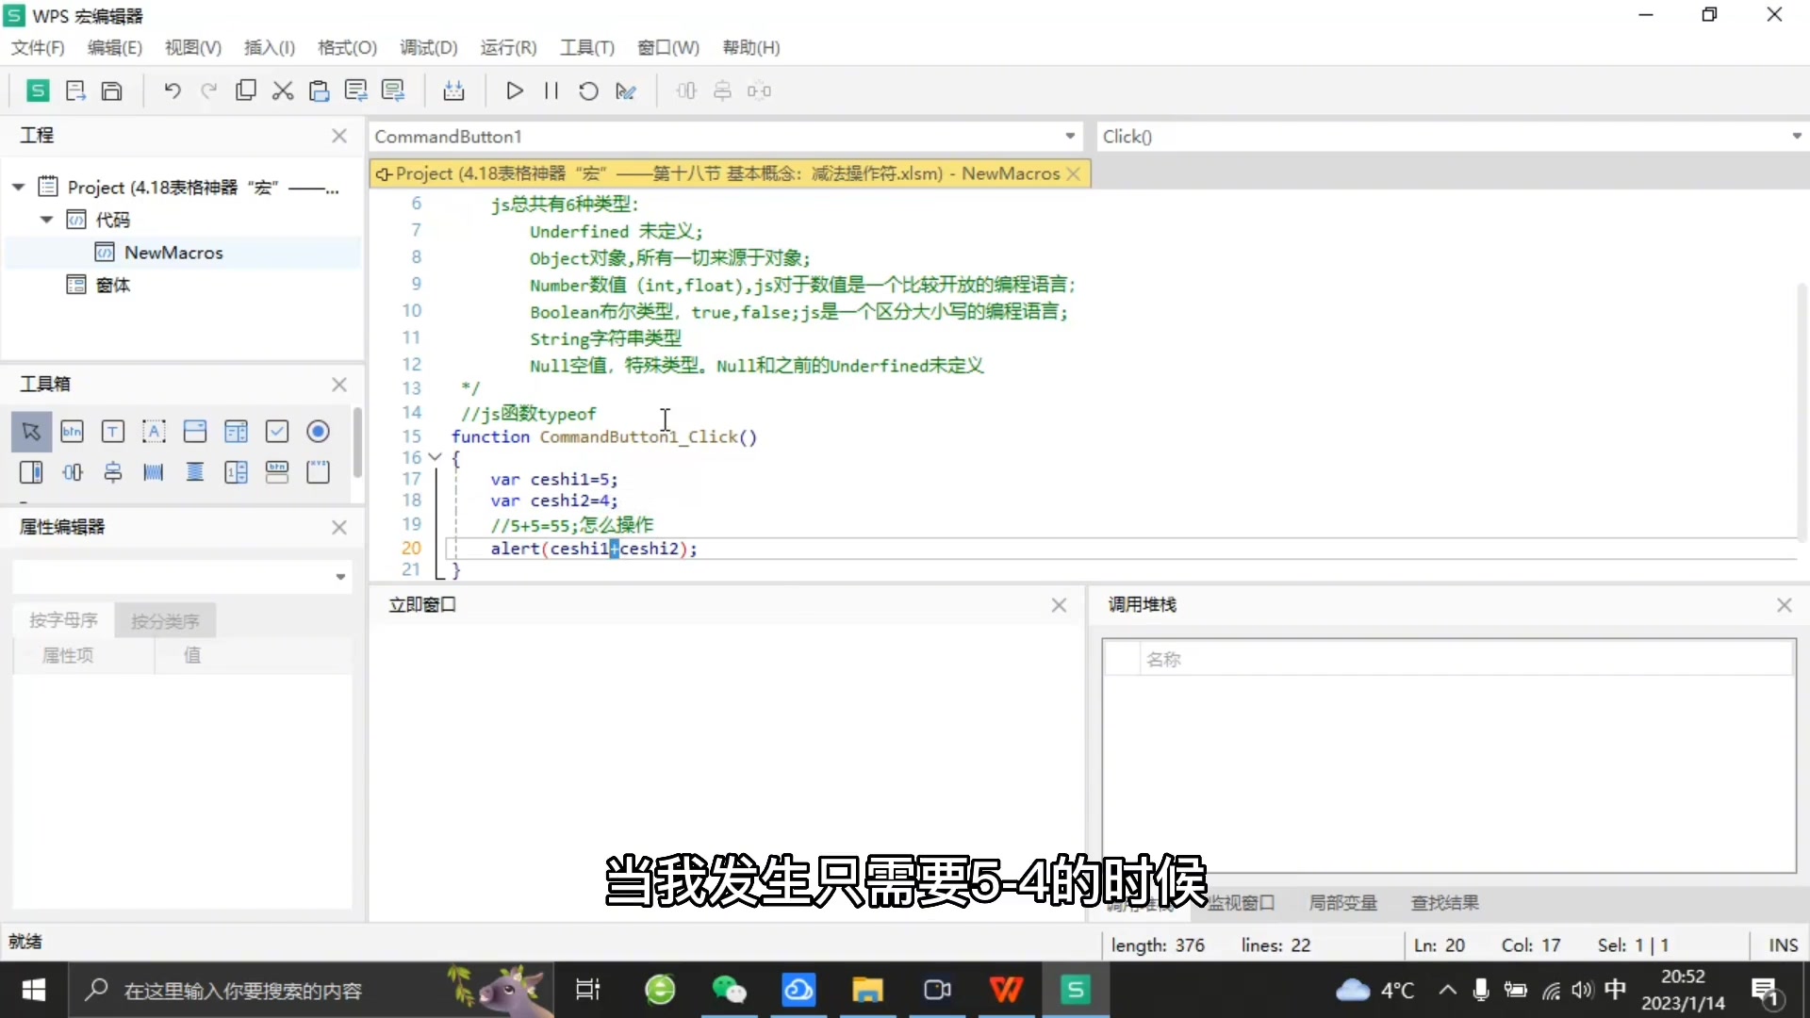Click the Cut scissors icon
Viewport: 1810px width, 1018px height.
tap(282, 90)
